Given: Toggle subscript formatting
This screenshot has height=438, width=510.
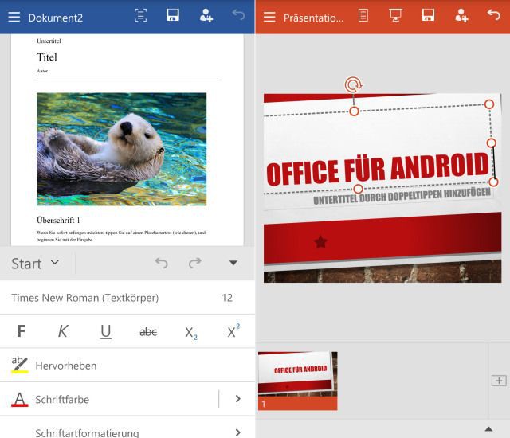Looking at the screenshot, I should 191,333.
